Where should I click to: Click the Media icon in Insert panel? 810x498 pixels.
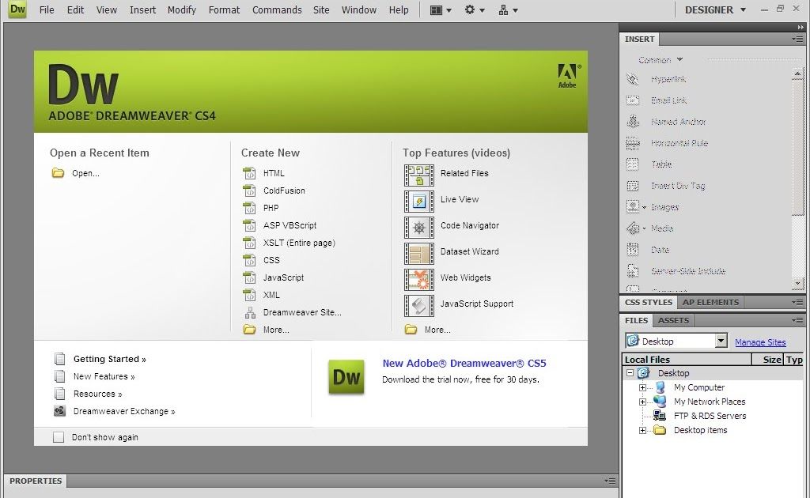pyautogui.click(x=633, y=228)
